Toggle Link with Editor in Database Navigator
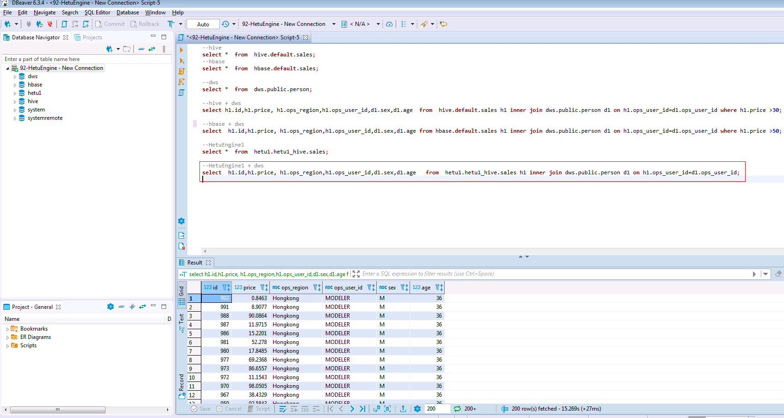The height and width of the screenshot is (418, 784). (x=152, y=49)
